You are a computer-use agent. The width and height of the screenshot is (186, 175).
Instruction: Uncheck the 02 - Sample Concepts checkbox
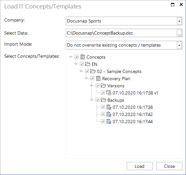tap(87, 71)
